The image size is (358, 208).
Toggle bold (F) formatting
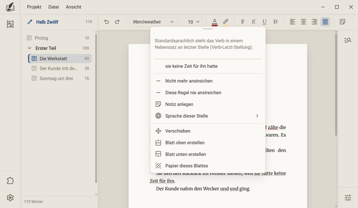[x=243, y=22]
